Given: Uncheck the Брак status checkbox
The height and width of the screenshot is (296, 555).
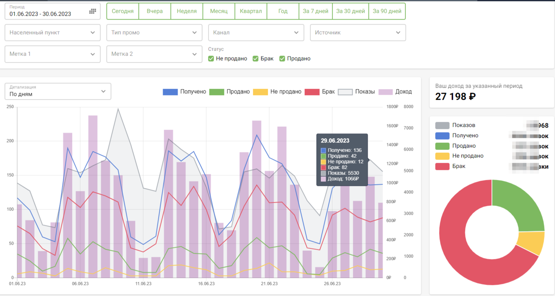Looking at the screenshot, I should click(x=256, y=59).
